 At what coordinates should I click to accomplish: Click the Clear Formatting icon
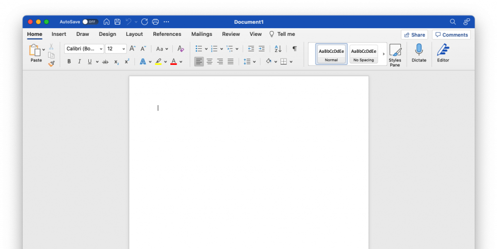tap(181, 48)
